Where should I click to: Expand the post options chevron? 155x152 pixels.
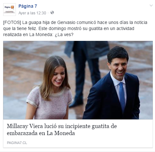coord(151,5)
